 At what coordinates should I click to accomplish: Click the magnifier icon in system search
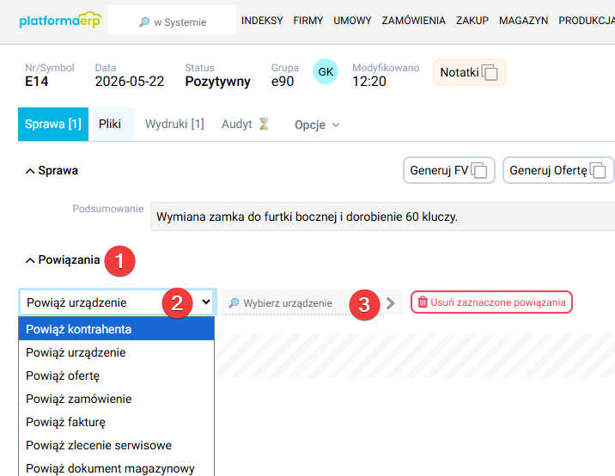point(144,22)
